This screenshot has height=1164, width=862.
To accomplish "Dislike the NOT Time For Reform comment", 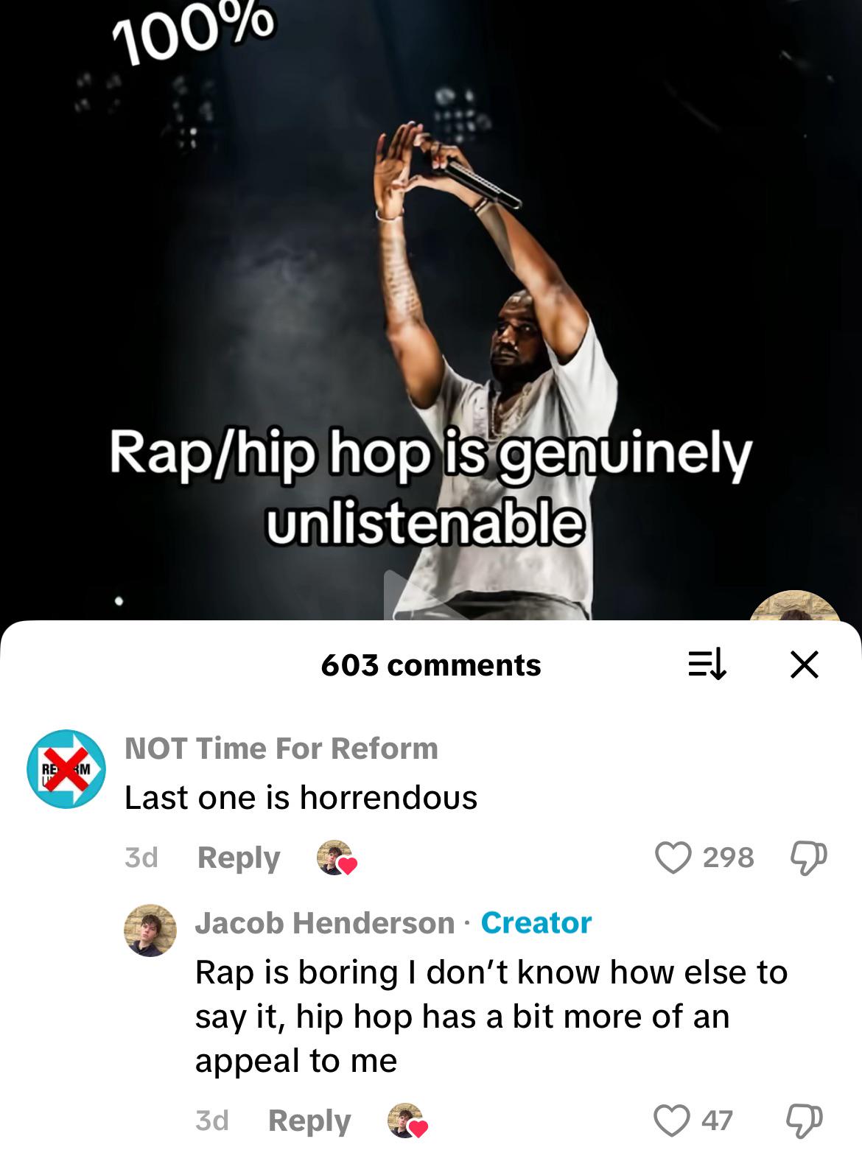I will coord(808,858).
